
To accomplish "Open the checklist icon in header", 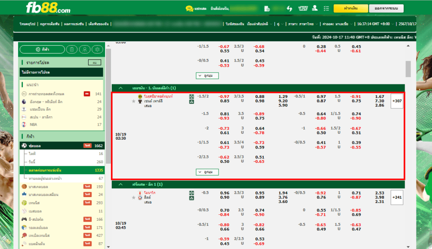I will pyautogui.click(x=327, y=8).
